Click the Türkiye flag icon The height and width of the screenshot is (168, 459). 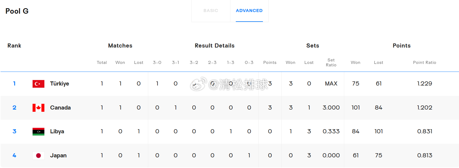[38, 84]
